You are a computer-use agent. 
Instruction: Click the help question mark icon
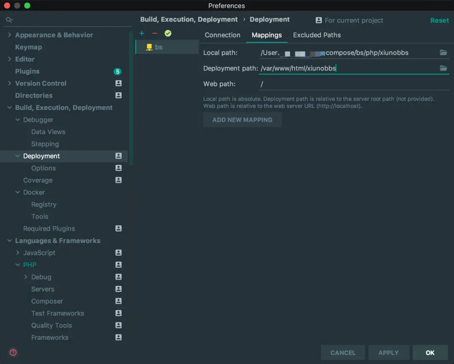(13, 352)
